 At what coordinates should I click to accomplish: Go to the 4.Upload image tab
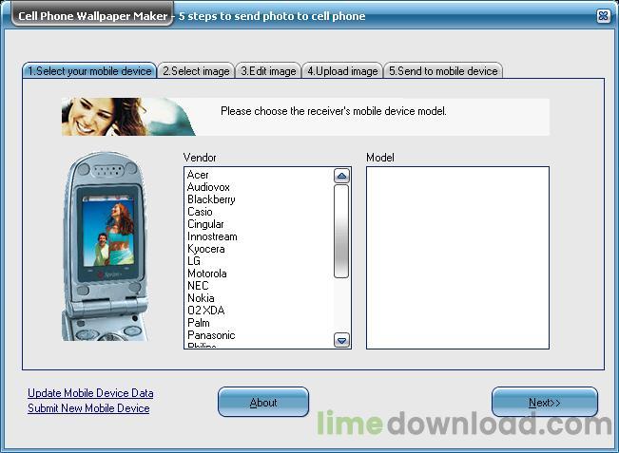(x=342, y=71)
